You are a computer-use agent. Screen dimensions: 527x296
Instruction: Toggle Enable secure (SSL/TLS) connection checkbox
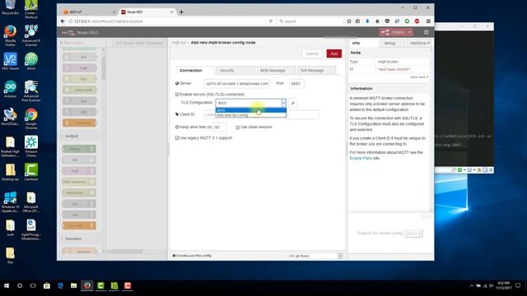177,95
